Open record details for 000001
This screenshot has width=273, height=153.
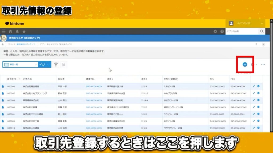[x=3, y=114]
